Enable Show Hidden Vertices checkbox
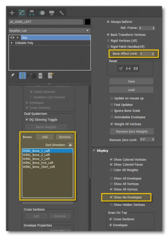The image size is (168, 237). coord(111,205)
